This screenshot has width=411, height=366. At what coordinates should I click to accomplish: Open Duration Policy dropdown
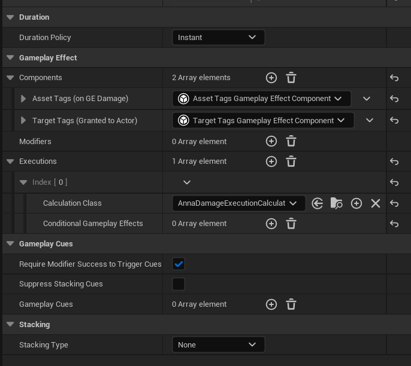218,38
